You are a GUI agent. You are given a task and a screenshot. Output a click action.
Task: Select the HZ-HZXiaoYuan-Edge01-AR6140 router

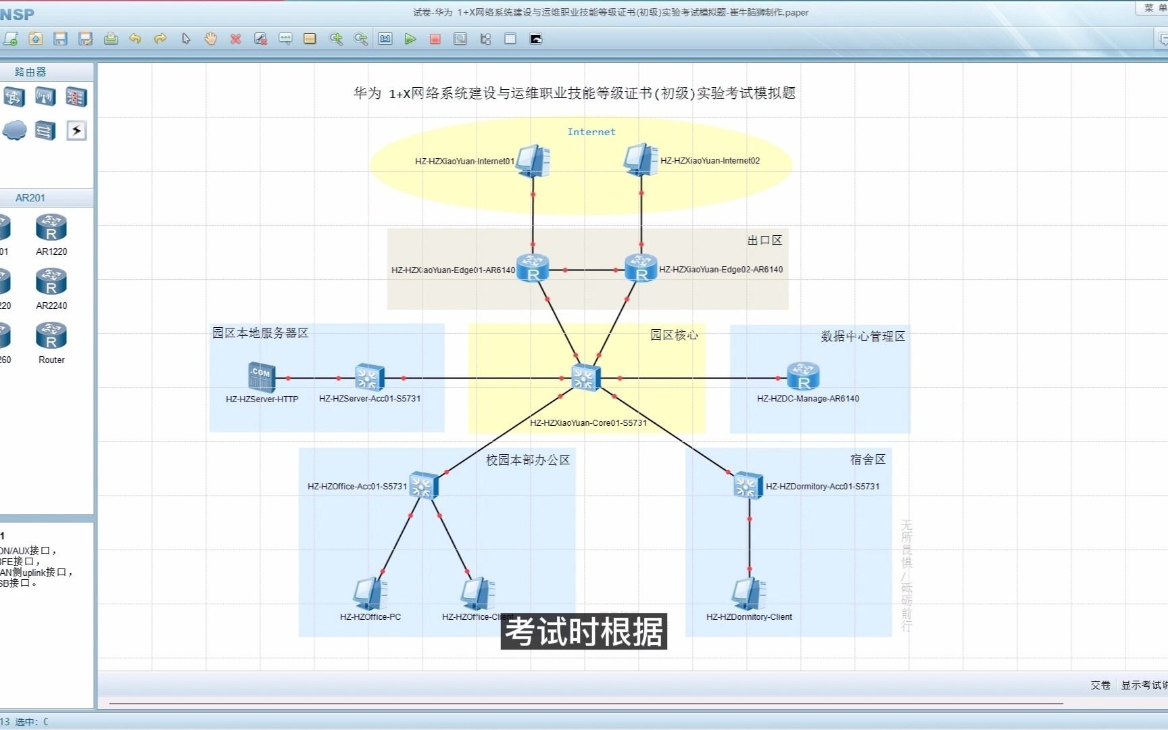533,268
